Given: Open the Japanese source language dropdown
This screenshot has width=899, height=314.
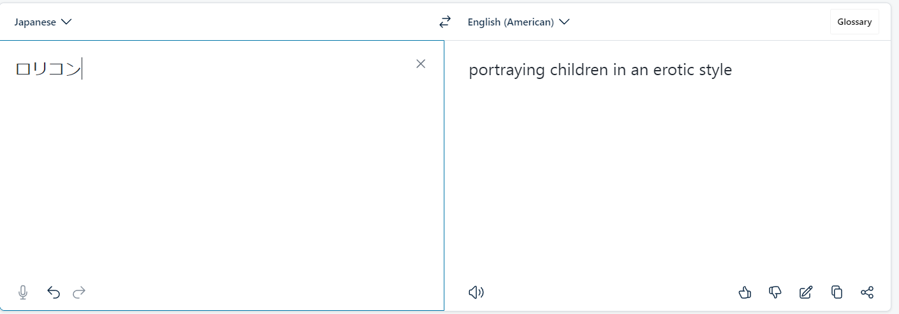Looking at the screenshot, I should click(x=43, y=22).
